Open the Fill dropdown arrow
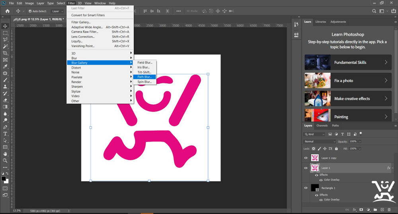This screenshot has height=214, width=398. [360, 148]
